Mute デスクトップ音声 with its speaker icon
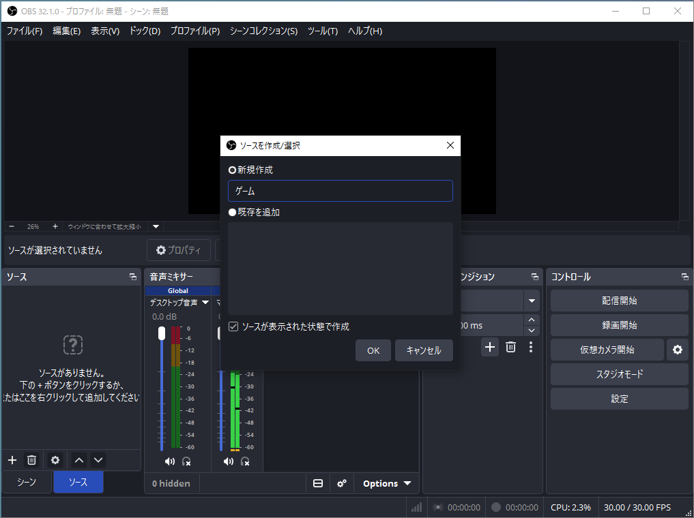Screen dimensions: 694x518 pyautogui.click(x=169, y=461)
